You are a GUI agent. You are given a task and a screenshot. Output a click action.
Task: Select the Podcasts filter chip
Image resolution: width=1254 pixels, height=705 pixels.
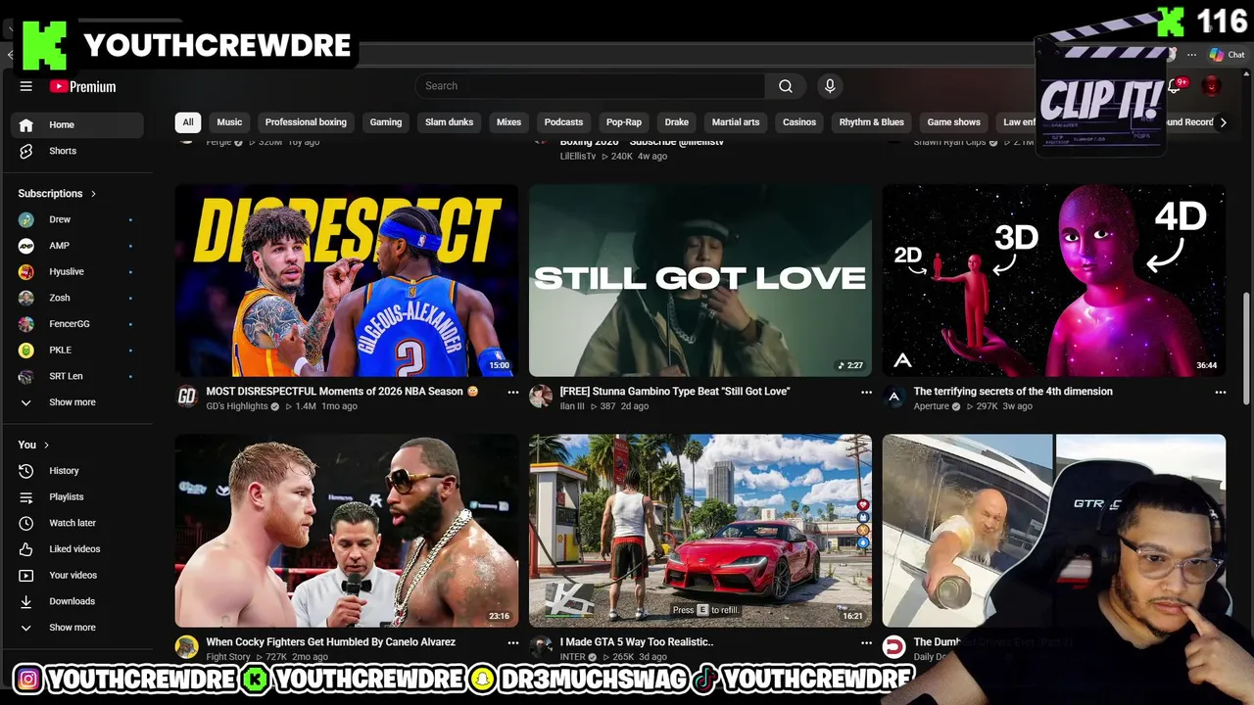(x=563, y=122)
